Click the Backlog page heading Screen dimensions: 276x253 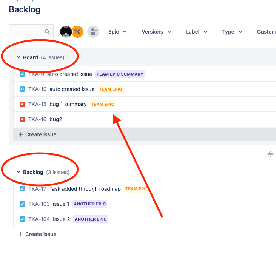point(25,10)
